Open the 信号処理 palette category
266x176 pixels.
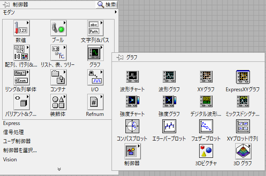point(13,132)
